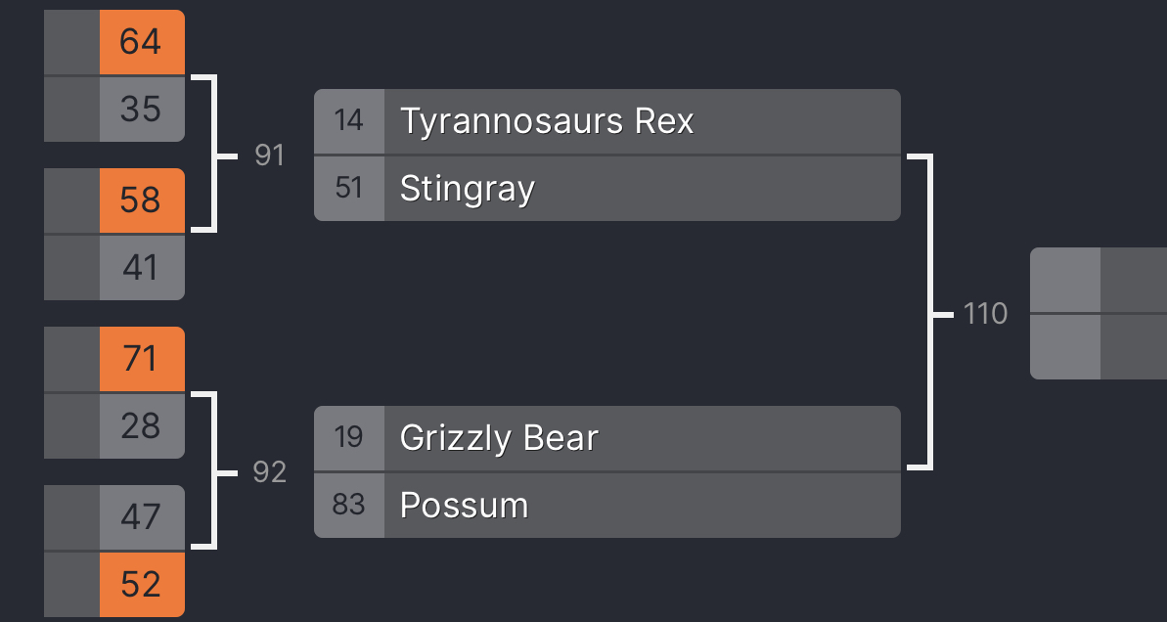1167x622 pixels.
Task: Select the orange score 71 cell
Action: pos(141,359)
